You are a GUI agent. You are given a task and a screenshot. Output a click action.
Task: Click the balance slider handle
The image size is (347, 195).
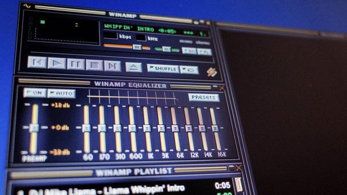pyautogui.click(x=167, y=49)
